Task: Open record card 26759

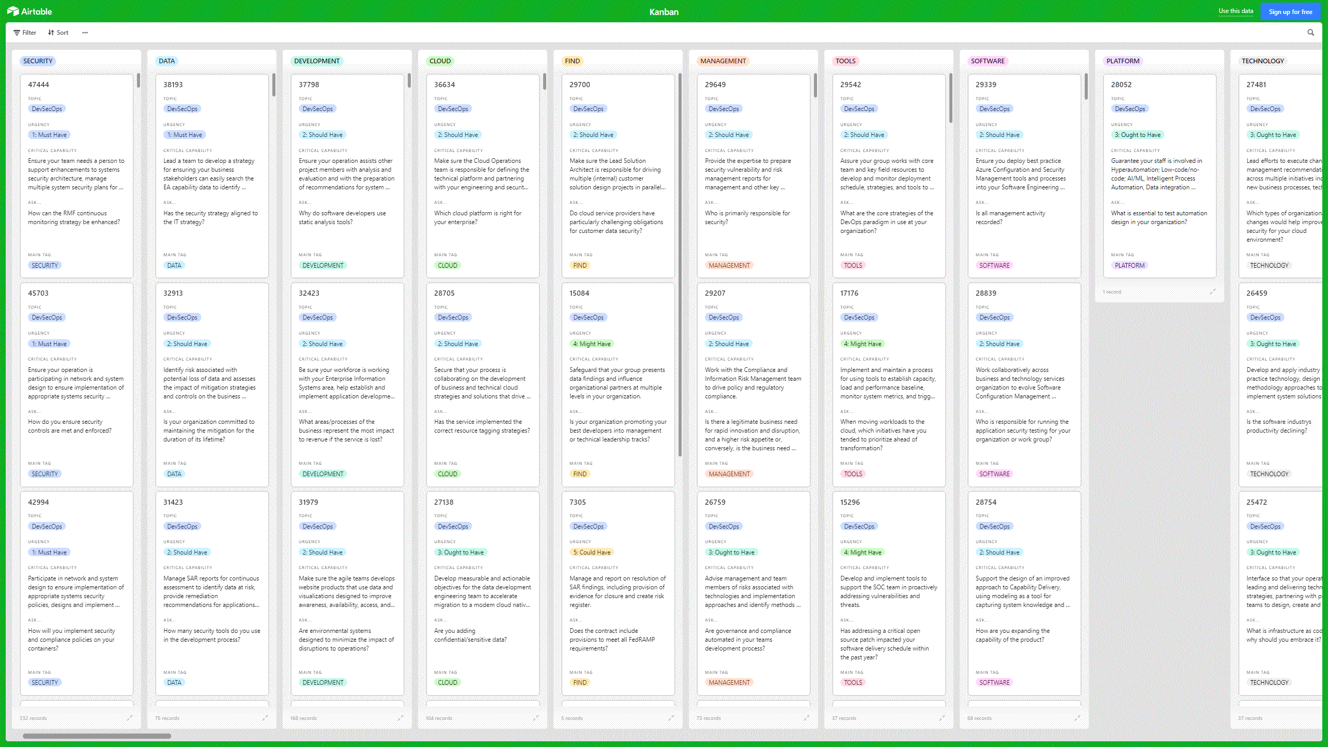Action: point(754,593)
